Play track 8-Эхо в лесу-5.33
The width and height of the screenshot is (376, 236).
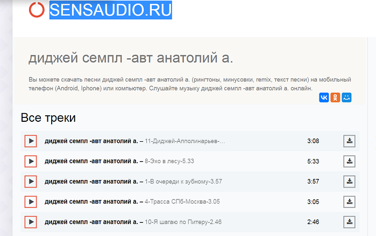click(31, 161)
